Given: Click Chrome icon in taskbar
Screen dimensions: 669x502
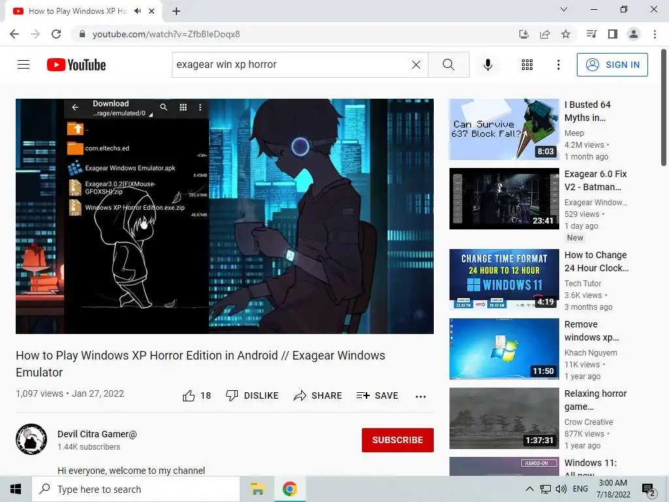Looking at the screenshot, I should pos(289,489).
